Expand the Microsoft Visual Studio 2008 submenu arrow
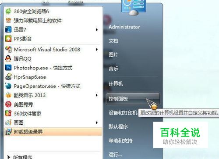This screenshot has height=159, width=219. [96, 50]
